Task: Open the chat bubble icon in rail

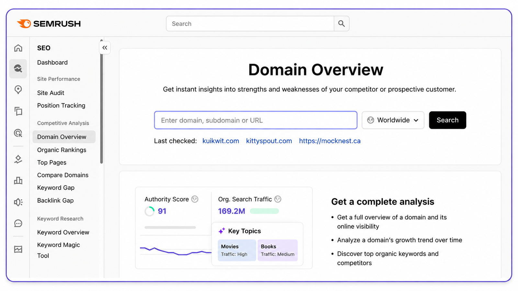Action: (18, 223)
